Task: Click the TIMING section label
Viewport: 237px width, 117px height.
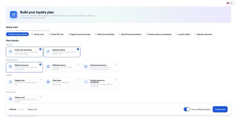Action: (x=9, y=75)
